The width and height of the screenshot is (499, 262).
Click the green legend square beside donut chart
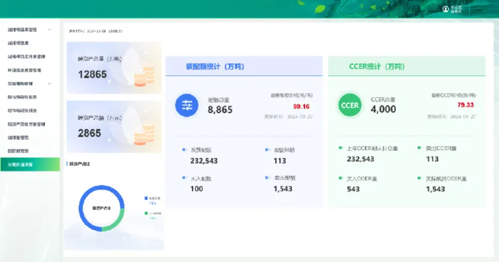(146, 213)
